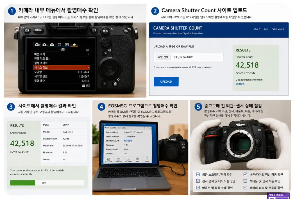Tap the center button of control wheel
Viewport: 295px width, 199px height.
point(109,69)
